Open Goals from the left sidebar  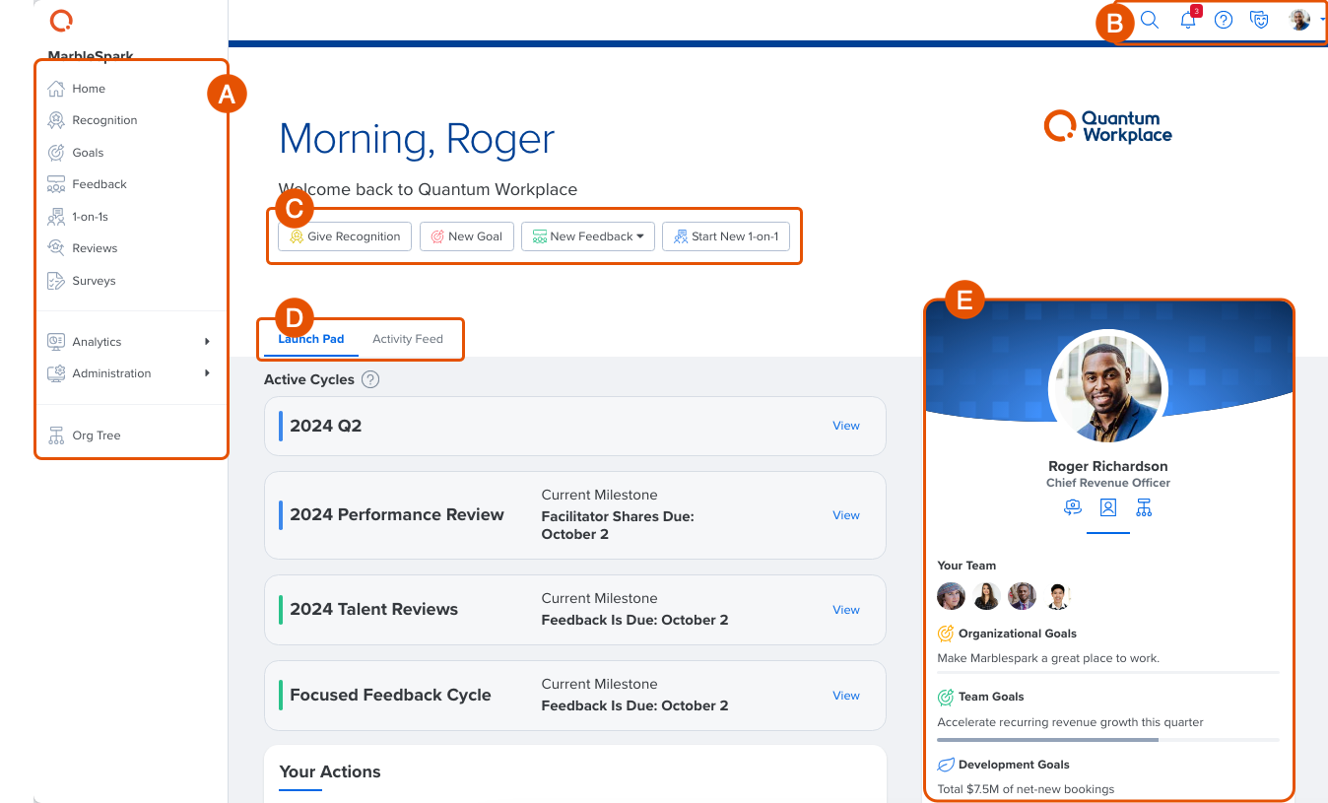pos(88,152)
